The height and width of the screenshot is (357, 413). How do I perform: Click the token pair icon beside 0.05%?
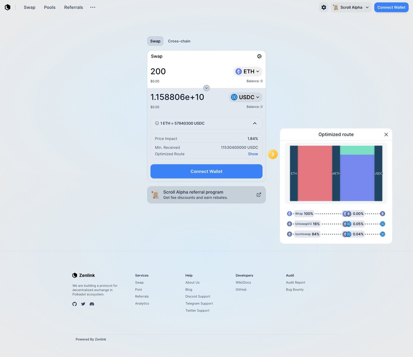point(347,224)
